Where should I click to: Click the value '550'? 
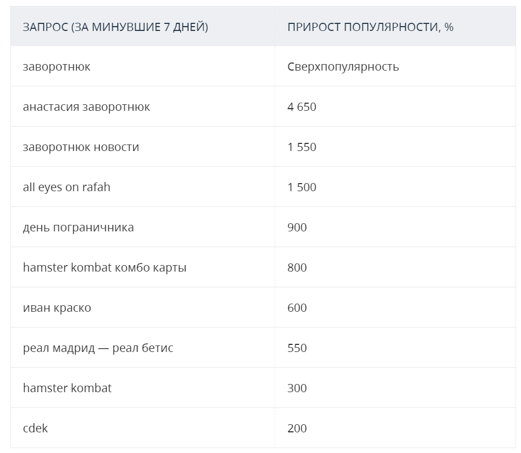point(297,348)
